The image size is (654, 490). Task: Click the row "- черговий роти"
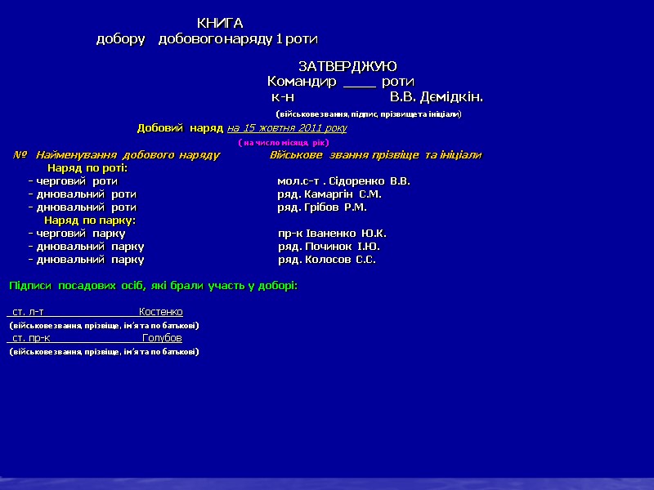(x=73, y=181)
